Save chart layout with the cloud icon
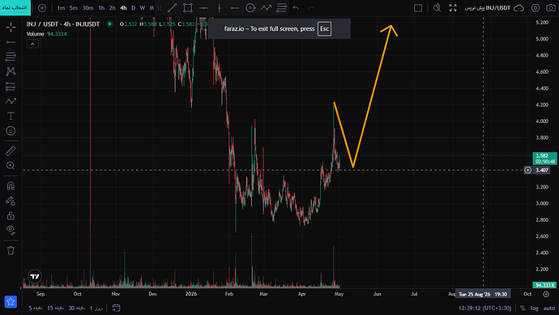The height and width of the screenshot is (315, 559). pos(519,8)
